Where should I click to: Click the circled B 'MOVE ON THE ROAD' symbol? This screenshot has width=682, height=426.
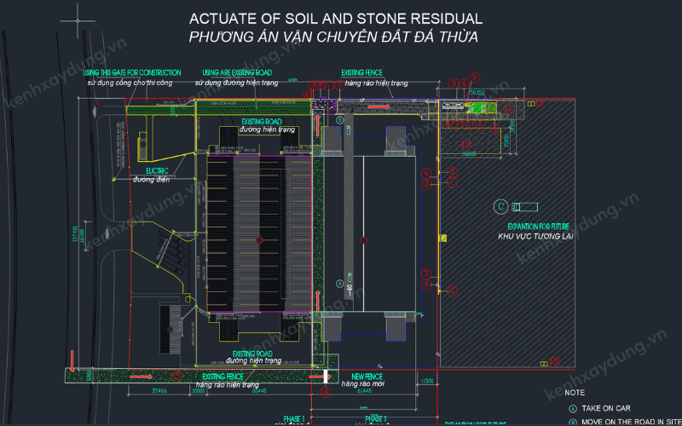[x=574, y=422]
